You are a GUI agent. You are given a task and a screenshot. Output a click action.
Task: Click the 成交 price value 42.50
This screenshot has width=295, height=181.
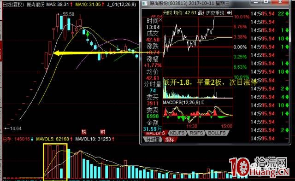tap(153, 40)
